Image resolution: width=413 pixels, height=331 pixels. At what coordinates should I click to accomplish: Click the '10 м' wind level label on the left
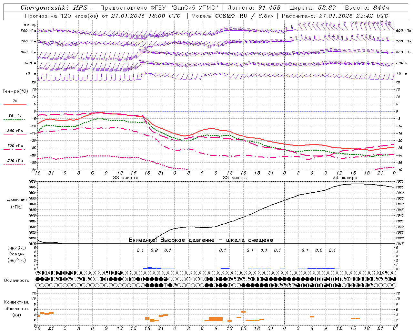[x=31, y=74]
